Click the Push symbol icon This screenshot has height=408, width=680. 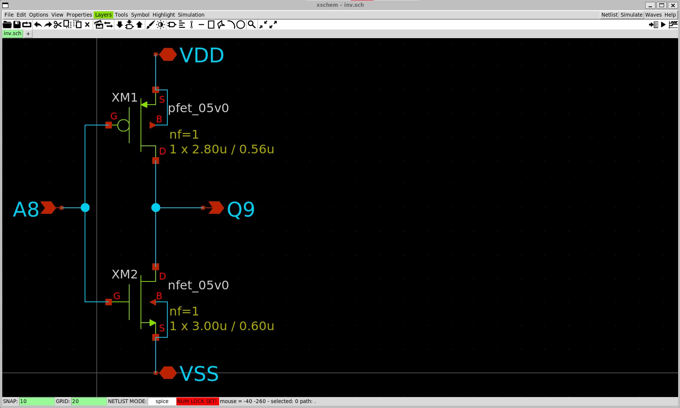coord(130,25)
